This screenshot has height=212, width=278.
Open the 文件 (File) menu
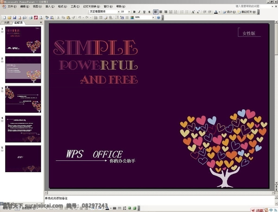coord(12,7)
